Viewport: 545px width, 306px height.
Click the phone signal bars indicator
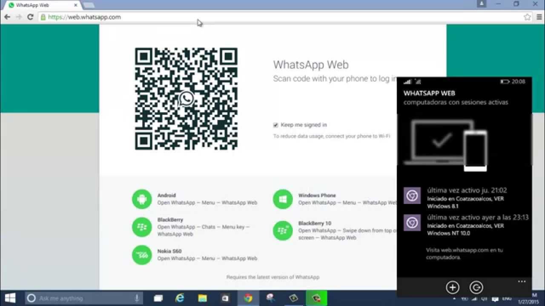tap(407, 82)
